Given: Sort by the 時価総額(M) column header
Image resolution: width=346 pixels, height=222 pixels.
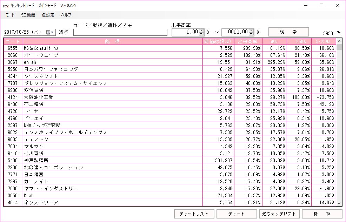Looking at the screenshot, I should (218, 41).
